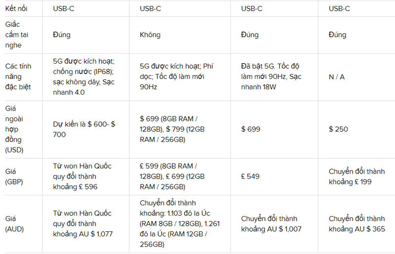Select the "N / A" cell
395x254 pixels.
pyautogui.click(x=337, y=77)
